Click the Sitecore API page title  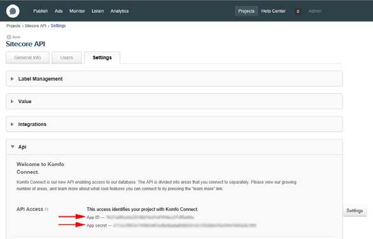click(x=25, y=44)
